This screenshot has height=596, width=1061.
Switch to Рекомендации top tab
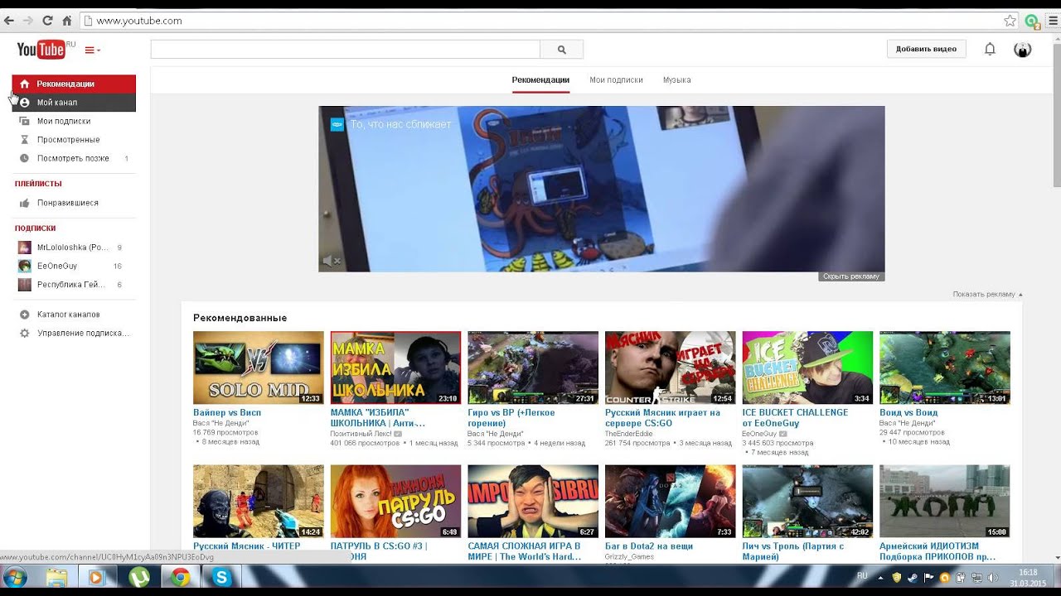pos(540,80)
